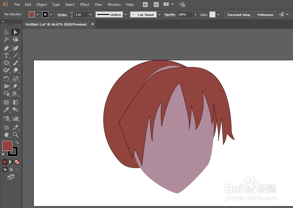Select the Zoom tool
This screenshot has height=208, width=293.
[16, 135]
